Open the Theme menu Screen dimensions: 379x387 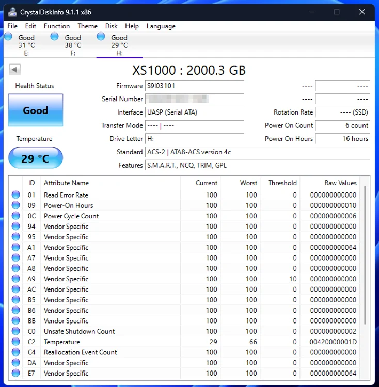point(88,26)
